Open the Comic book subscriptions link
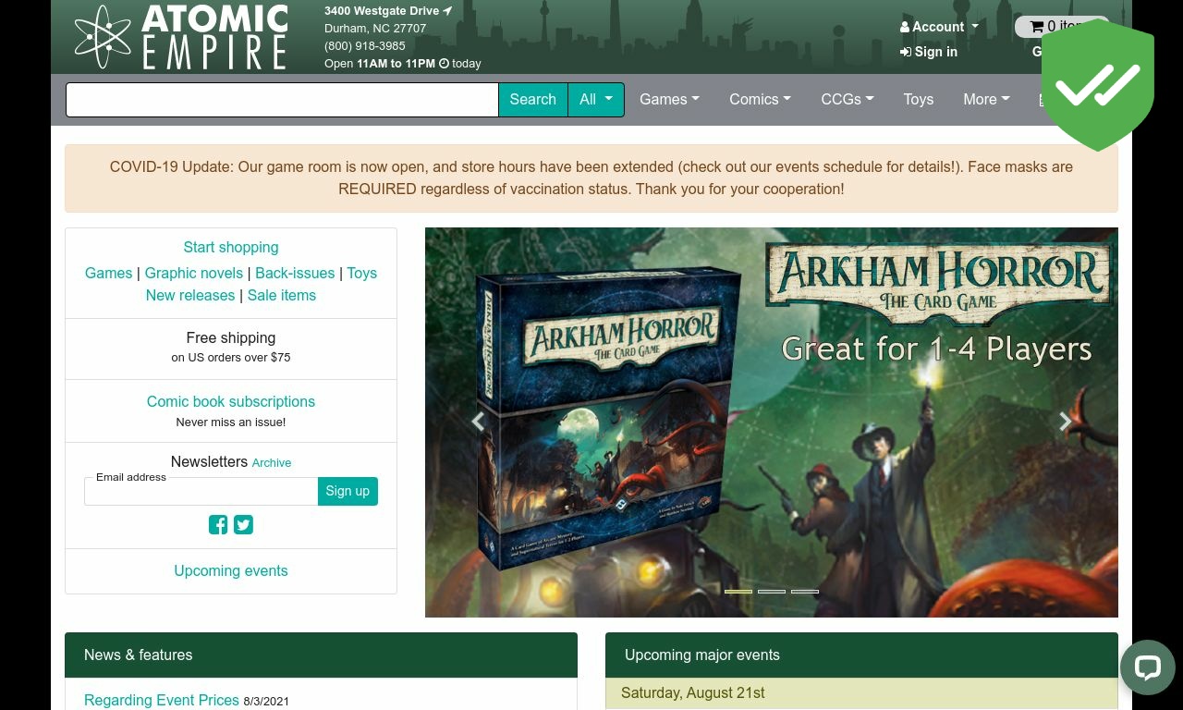The width and height of the screenshot is (1183, 710). tap(231, 401)
